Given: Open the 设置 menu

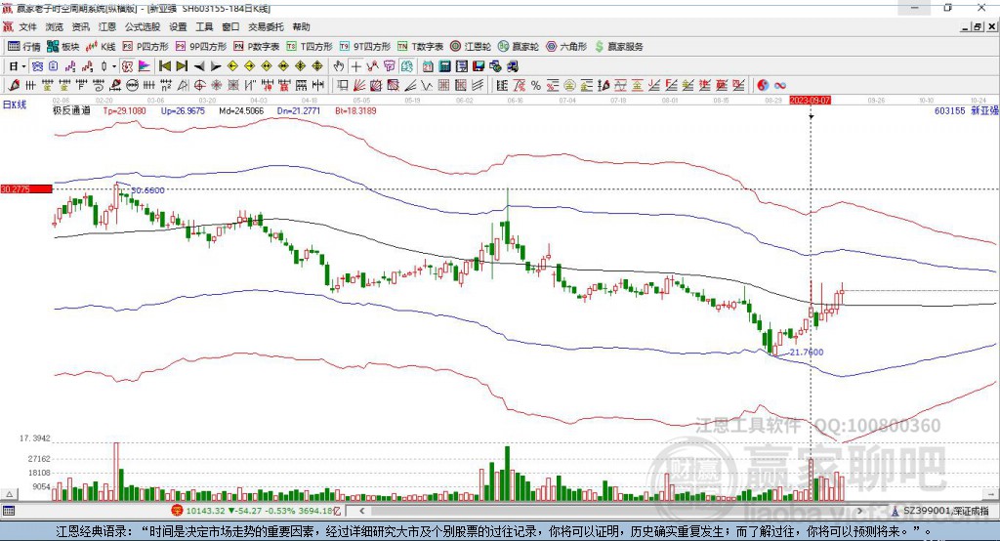Looking at the screenshot, I should click(x=178, y=26).
